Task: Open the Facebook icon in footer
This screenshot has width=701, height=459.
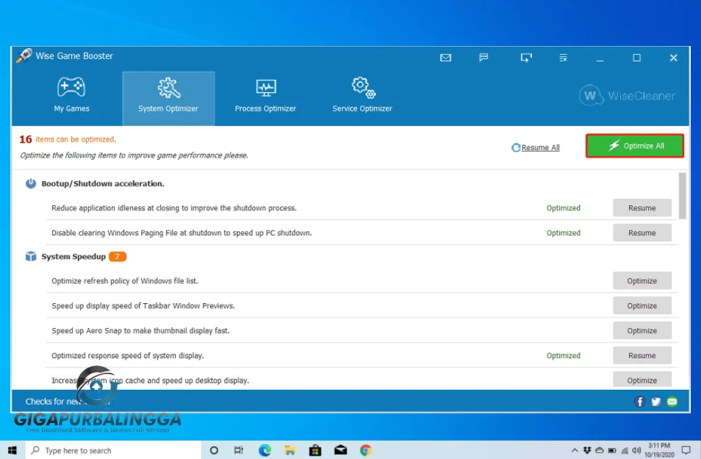Action: tap(639, 401)
